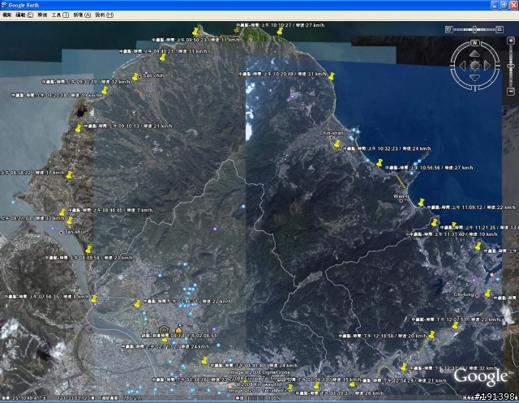Open the 編輯(E) menu
519x403 pixels.
pyautogui.click(x=24, y=15)
